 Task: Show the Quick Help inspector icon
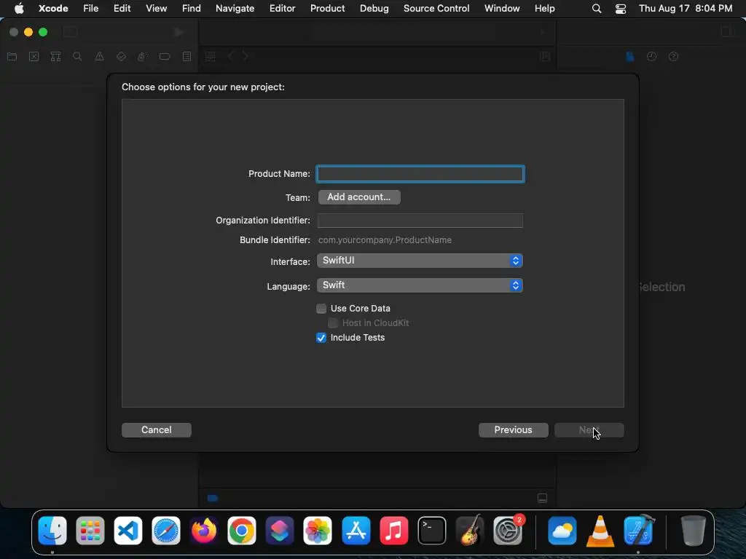click(673, 57)
